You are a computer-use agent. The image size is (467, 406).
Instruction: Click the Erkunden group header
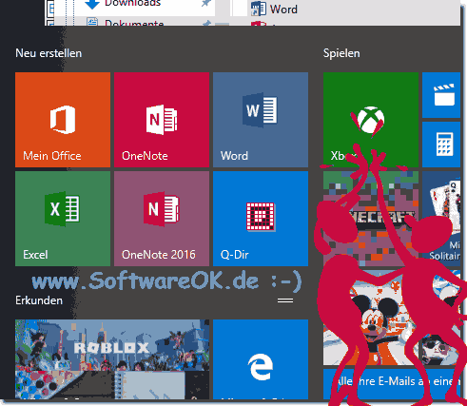39,300
